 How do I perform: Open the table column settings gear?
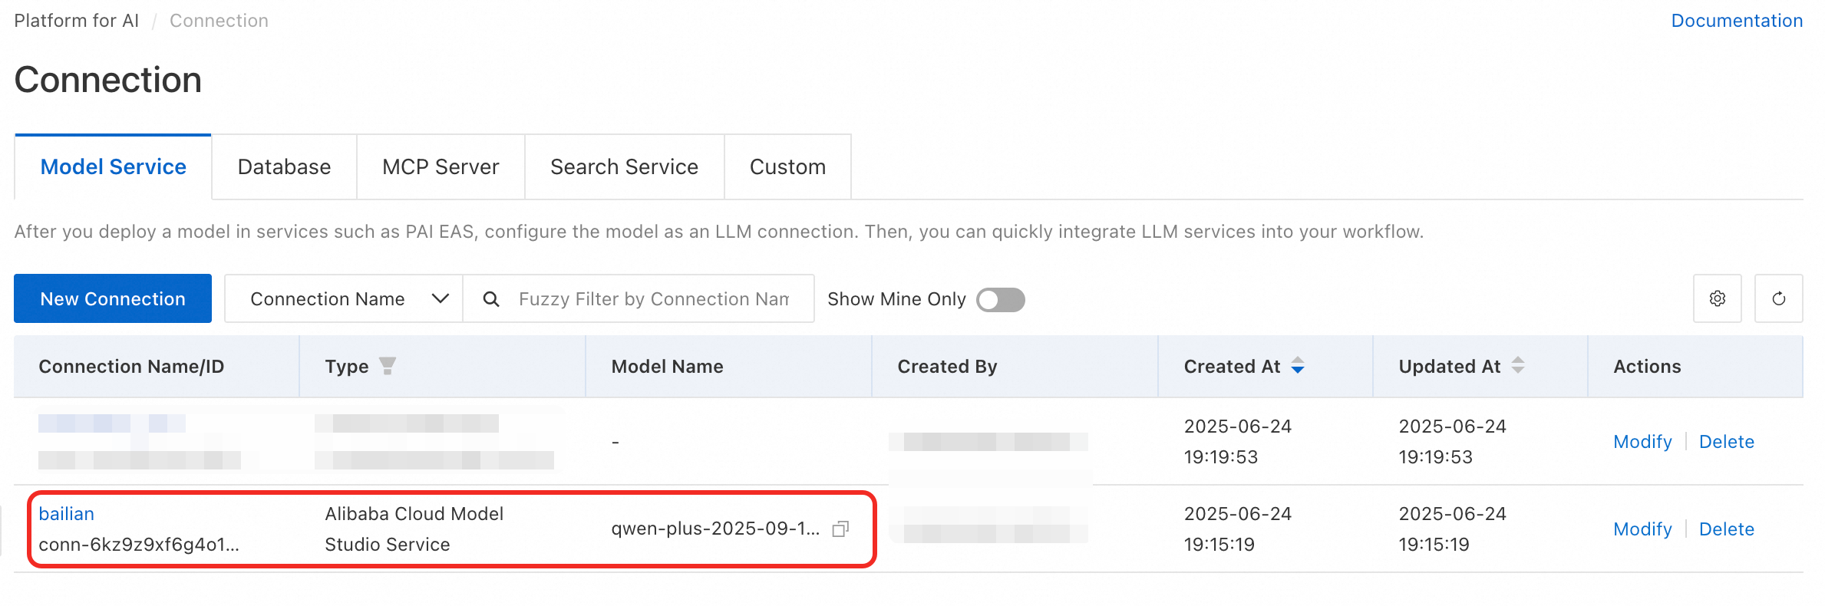click(1717, 298)
